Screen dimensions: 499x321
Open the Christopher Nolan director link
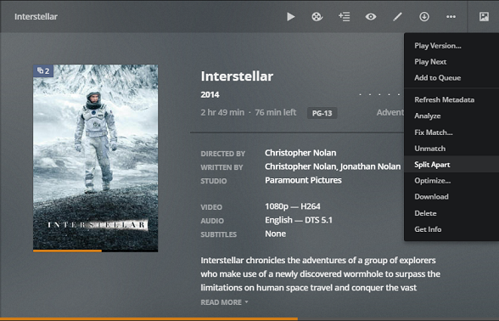coord(300,153)
